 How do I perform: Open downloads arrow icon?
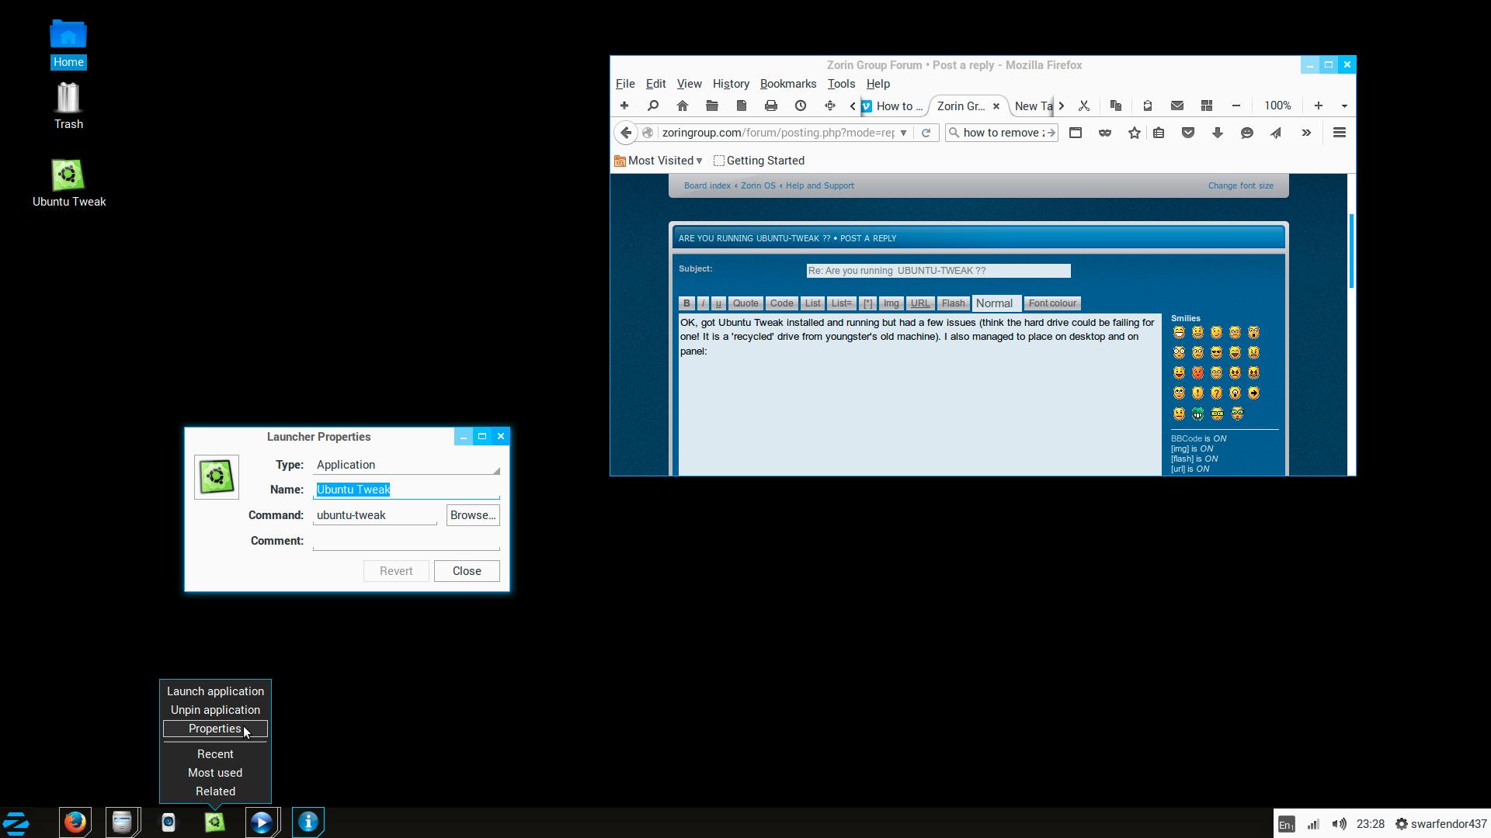tap(1217, 133)
